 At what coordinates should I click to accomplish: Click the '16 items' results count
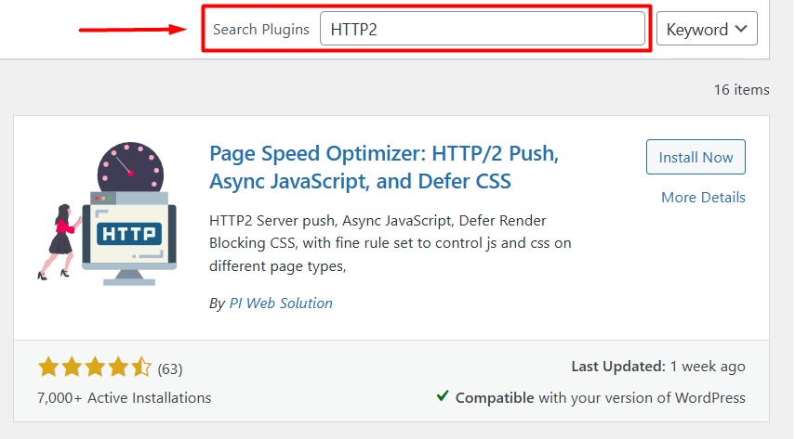coord(742,90)
